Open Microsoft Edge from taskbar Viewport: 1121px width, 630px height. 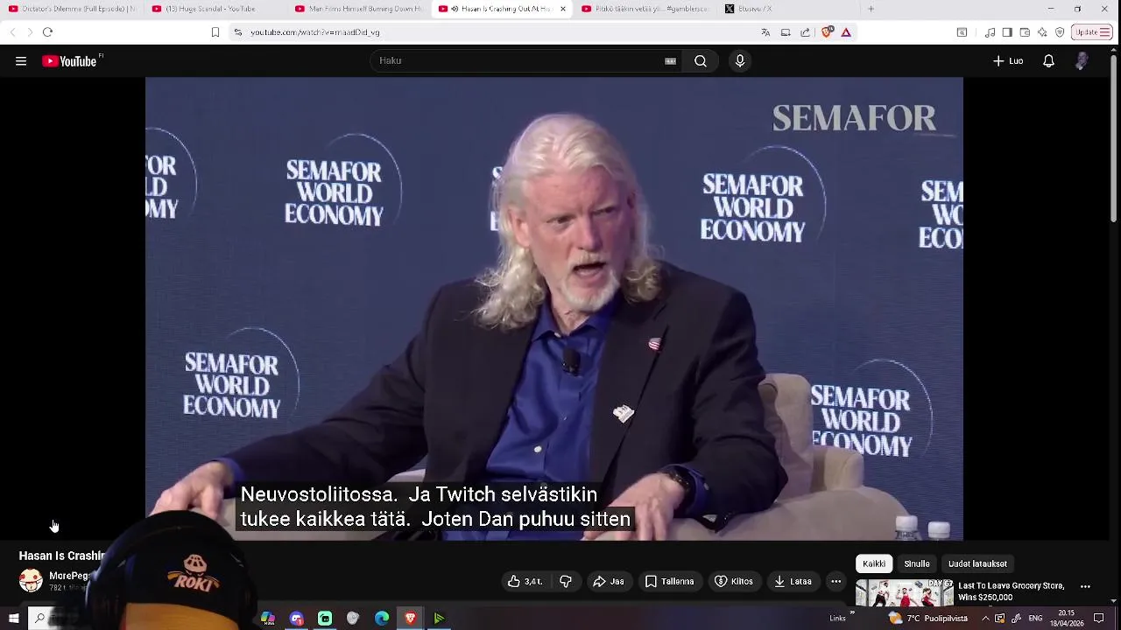pyautogui.click(x=382, y=619)
